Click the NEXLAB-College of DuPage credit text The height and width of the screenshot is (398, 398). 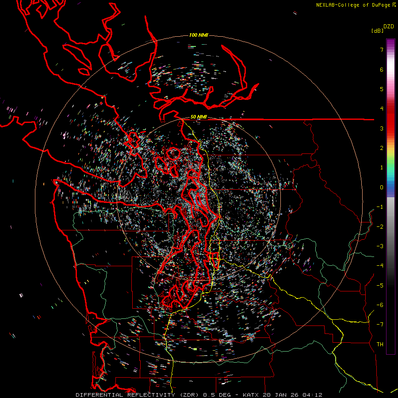pyautogui.click(x=353, y=5)
